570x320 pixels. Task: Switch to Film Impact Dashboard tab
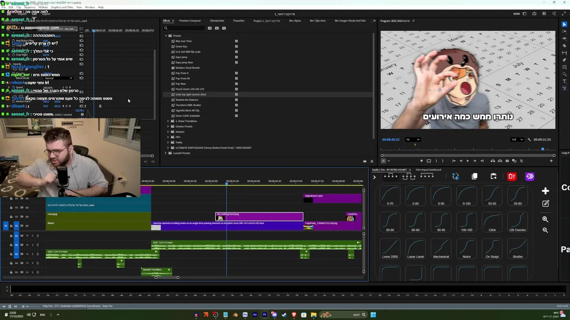[428, 170]
